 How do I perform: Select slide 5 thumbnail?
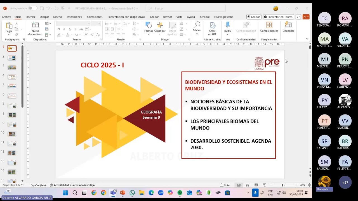[12, 87]
